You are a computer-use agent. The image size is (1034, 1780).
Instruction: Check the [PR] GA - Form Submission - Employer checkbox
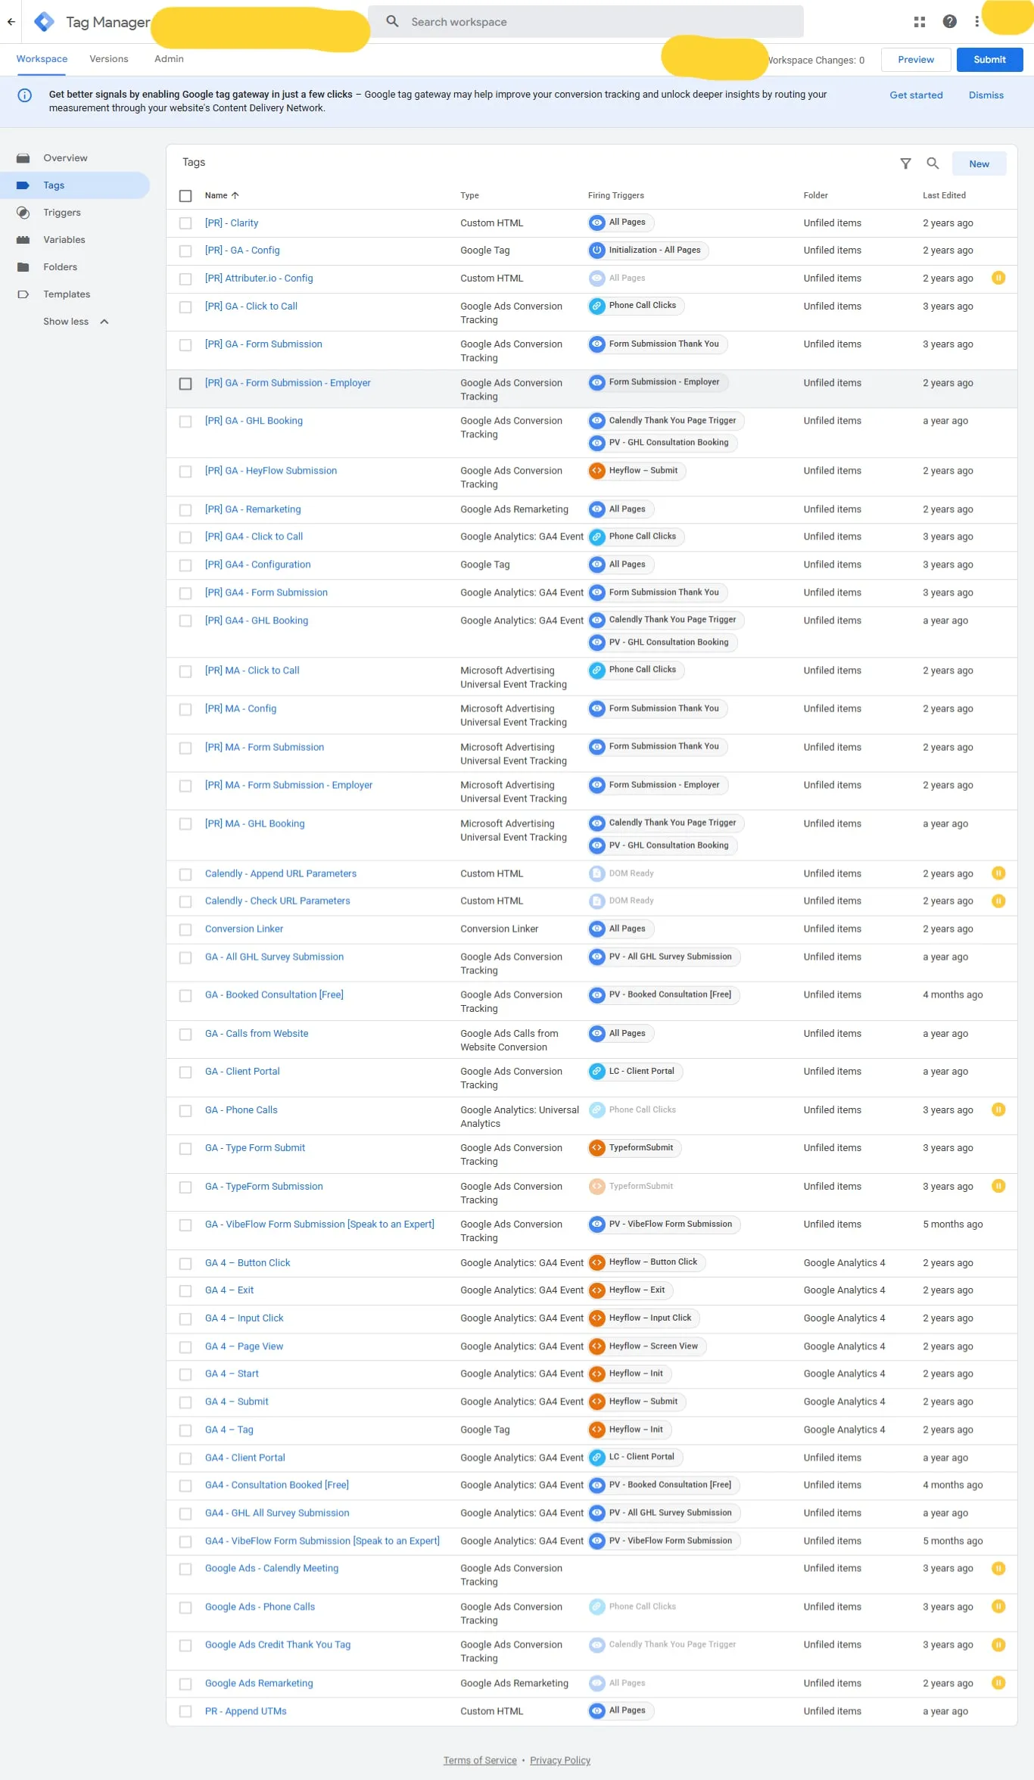[x=185, y=384]
